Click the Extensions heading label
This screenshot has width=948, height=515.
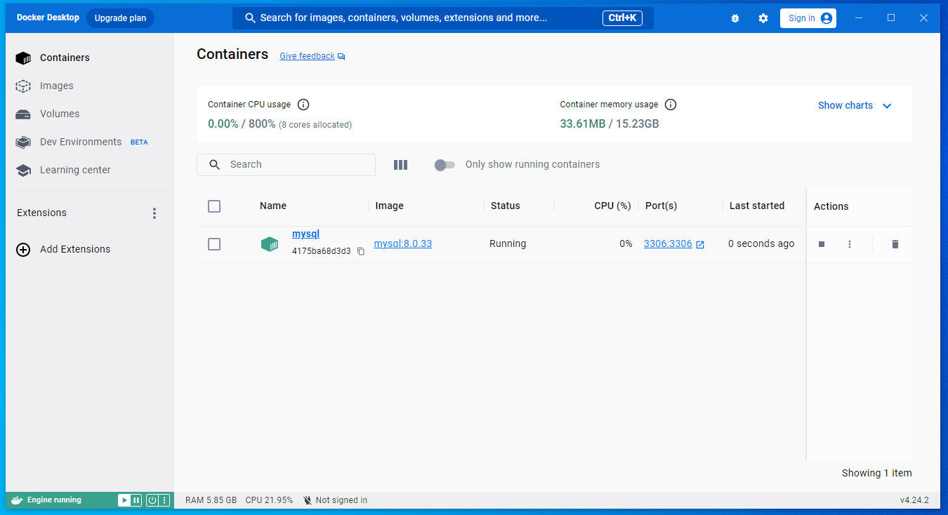(41, 213)
